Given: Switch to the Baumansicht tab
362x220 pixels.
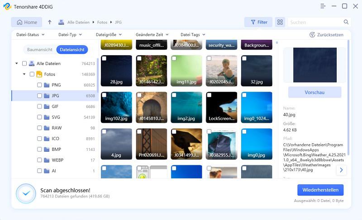Looking at the screenshot, I should (x=39, y=50).
